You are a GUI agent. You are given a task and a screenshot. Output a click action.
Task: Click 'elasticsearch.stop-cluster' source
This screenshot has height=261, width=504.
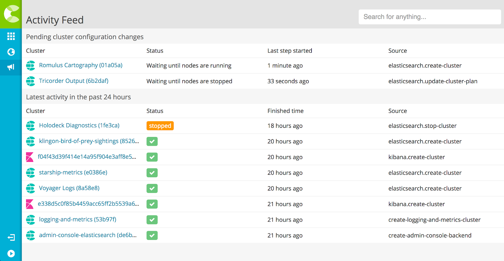click(422, 126)
